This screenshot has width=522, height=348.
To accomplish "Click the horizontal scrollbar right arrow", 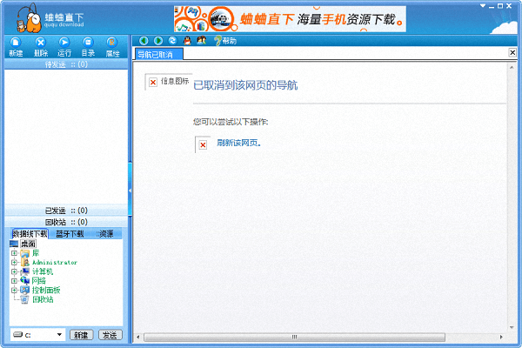I will click(x=501, y=337).
